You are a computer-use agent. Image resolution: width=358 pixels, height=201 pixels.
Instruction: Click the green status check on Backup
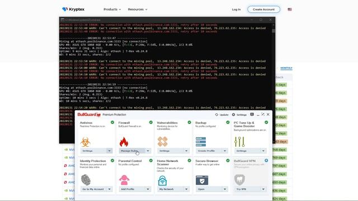(228, 122)
